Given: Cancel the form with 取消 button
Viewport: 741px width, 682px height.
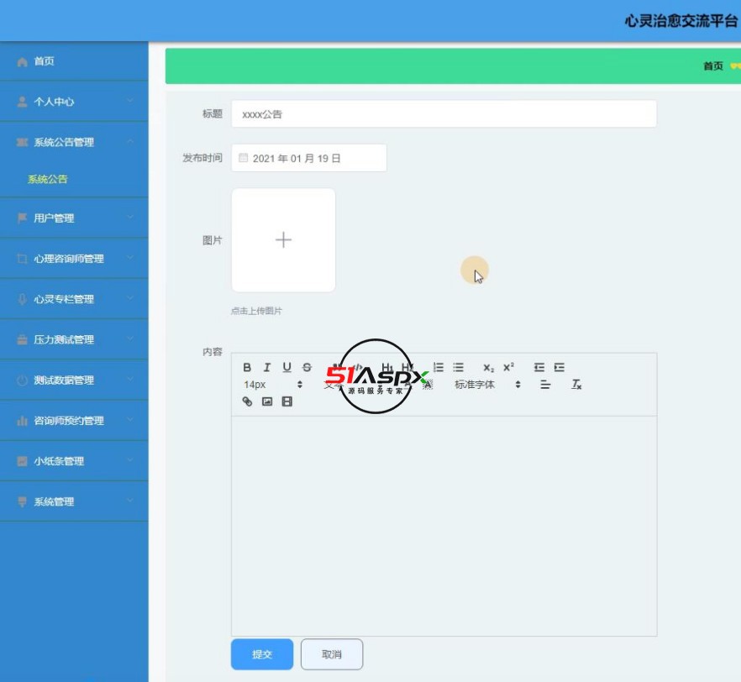Looking at the screenshot, I should 332,654.
